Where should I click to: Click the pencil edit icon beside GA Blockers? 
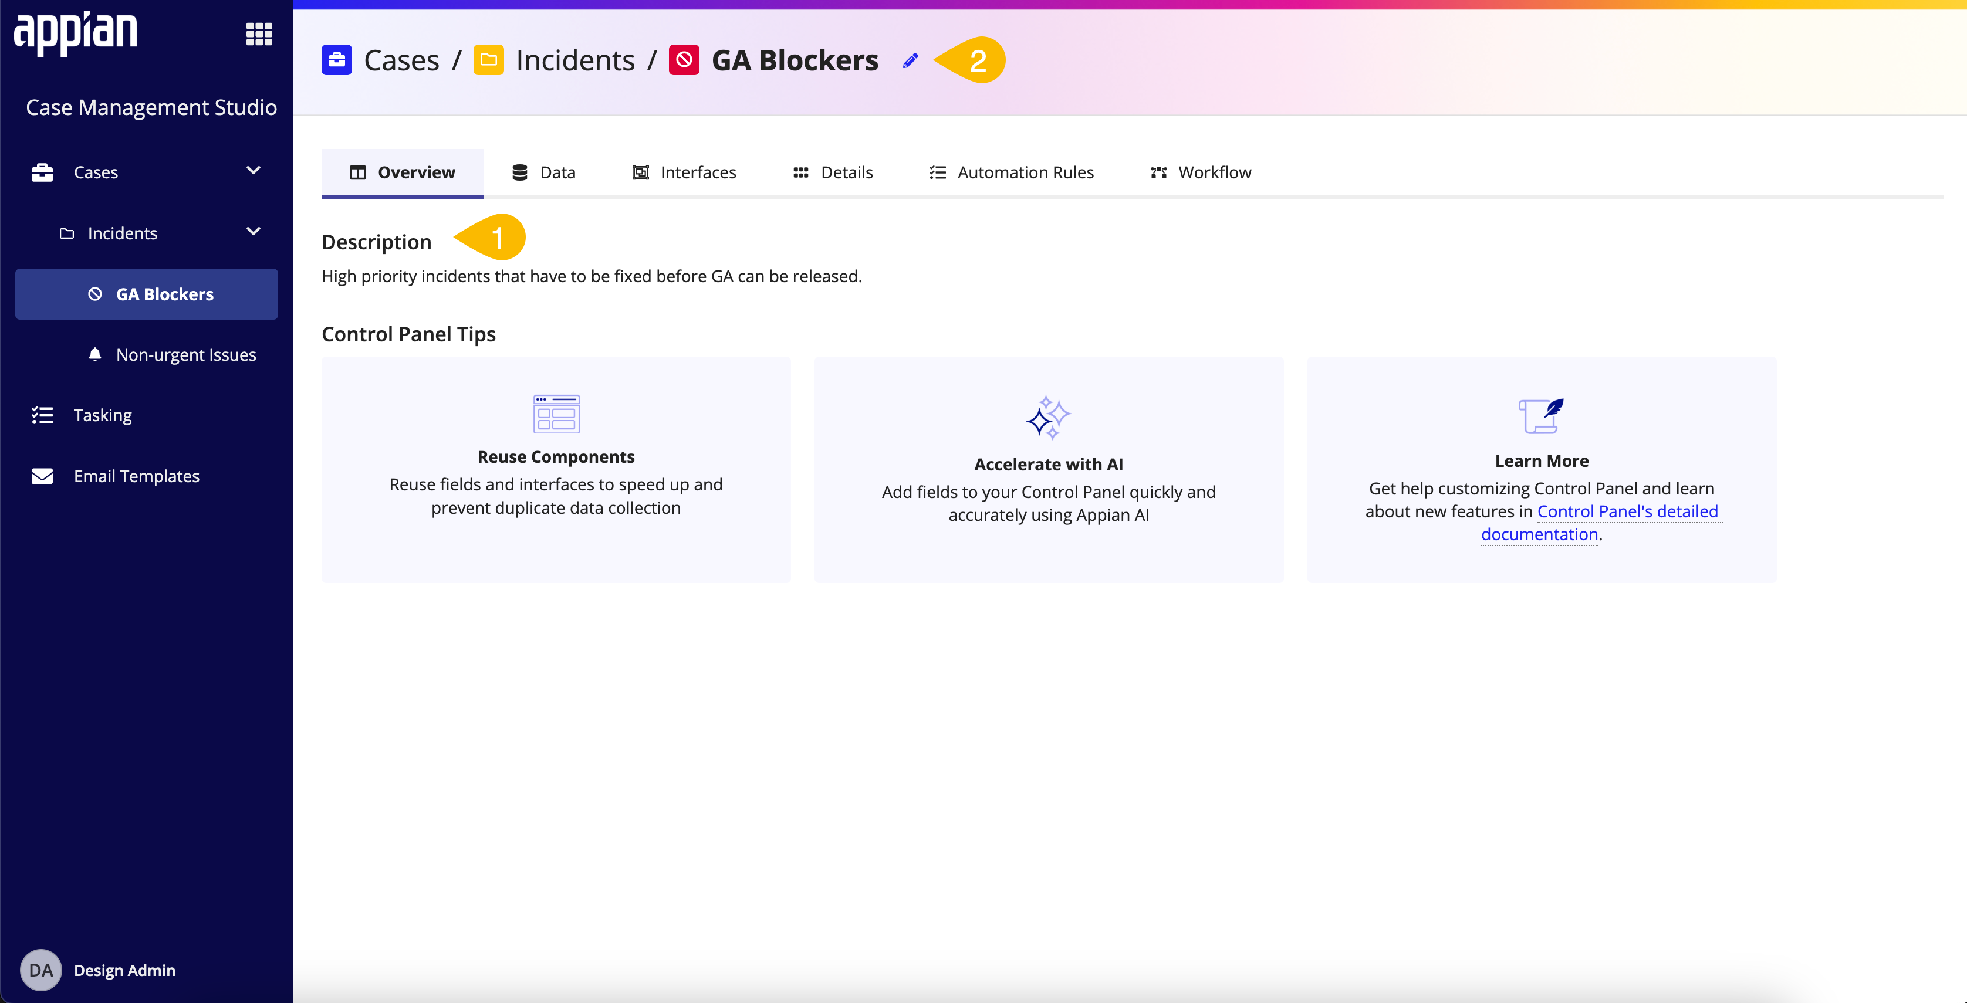coord(910,60)
